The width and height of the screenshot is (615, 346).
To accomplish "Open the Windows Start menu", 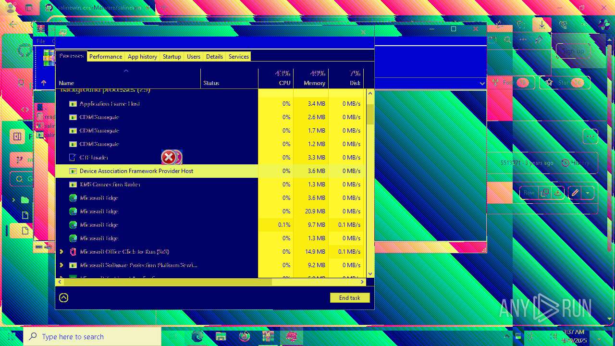I will click(11, 336).
